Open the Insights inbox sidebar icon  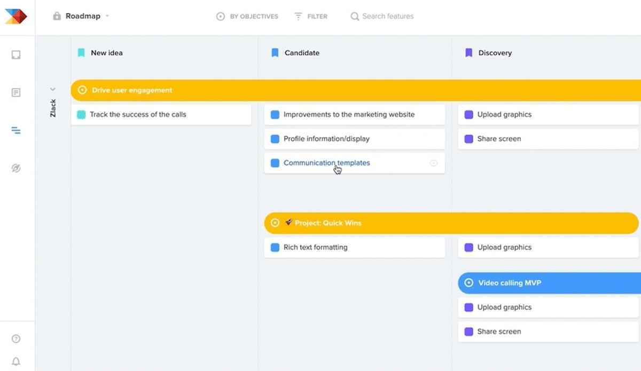tap(16, 54)
